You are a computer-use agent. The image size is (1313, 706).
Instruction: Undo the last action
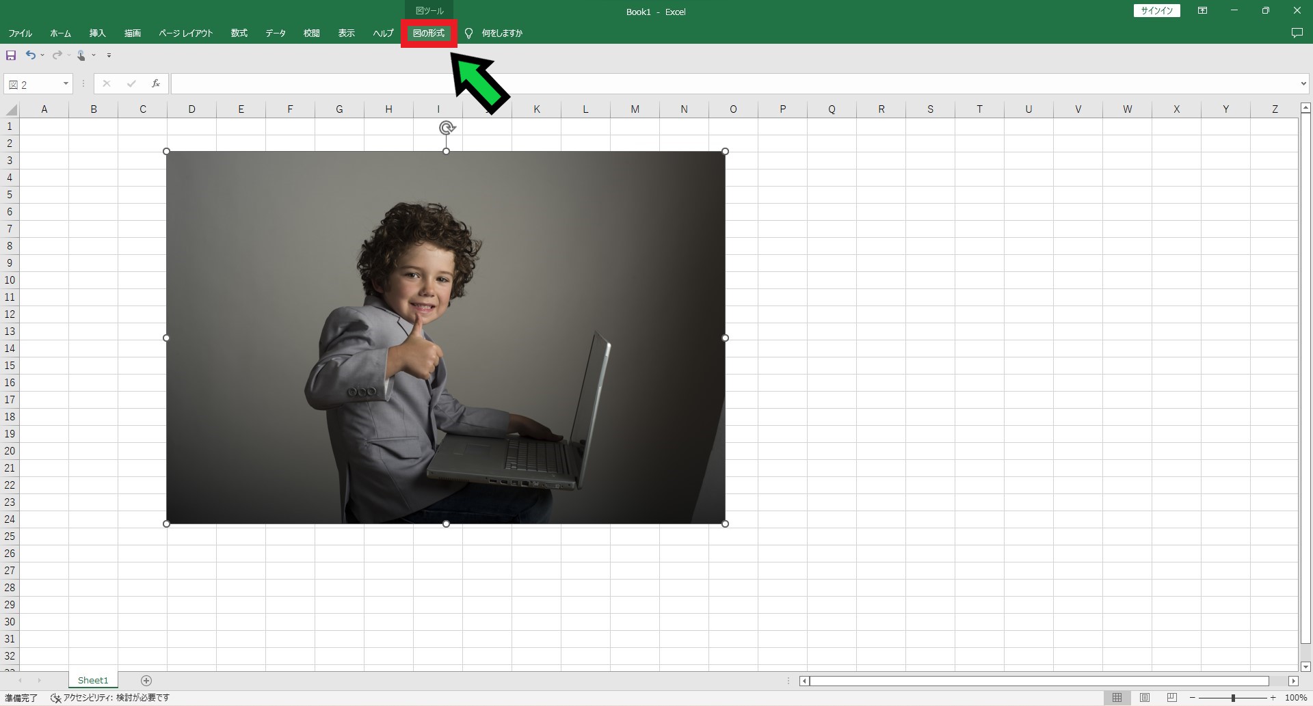tap(31, 55)
